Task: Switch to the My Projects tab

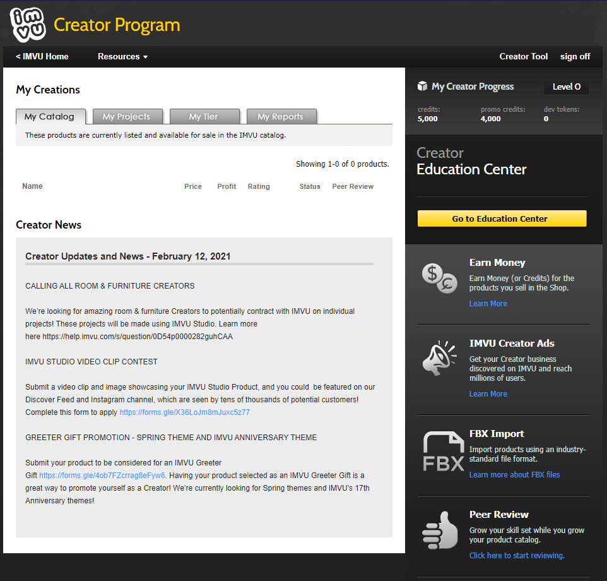Action: (x=127, y=117)
